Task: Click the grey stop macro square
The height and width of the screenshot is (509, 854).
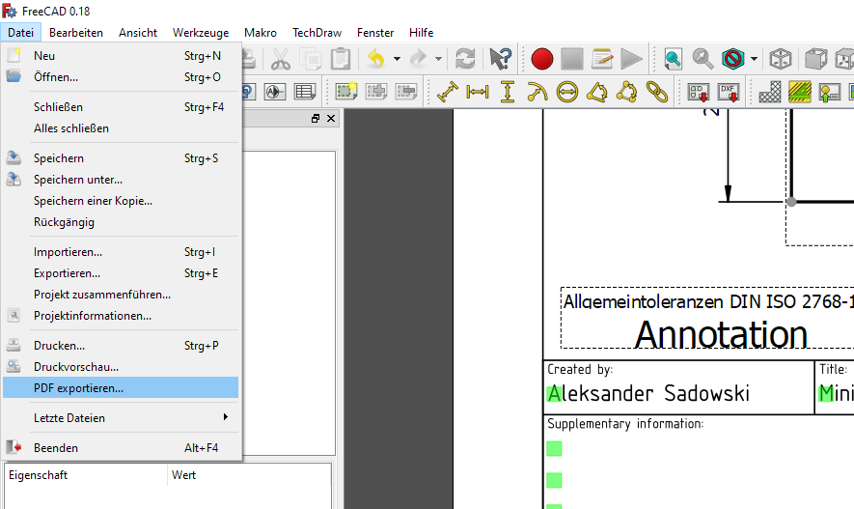Action: click(x=572, y=59)
